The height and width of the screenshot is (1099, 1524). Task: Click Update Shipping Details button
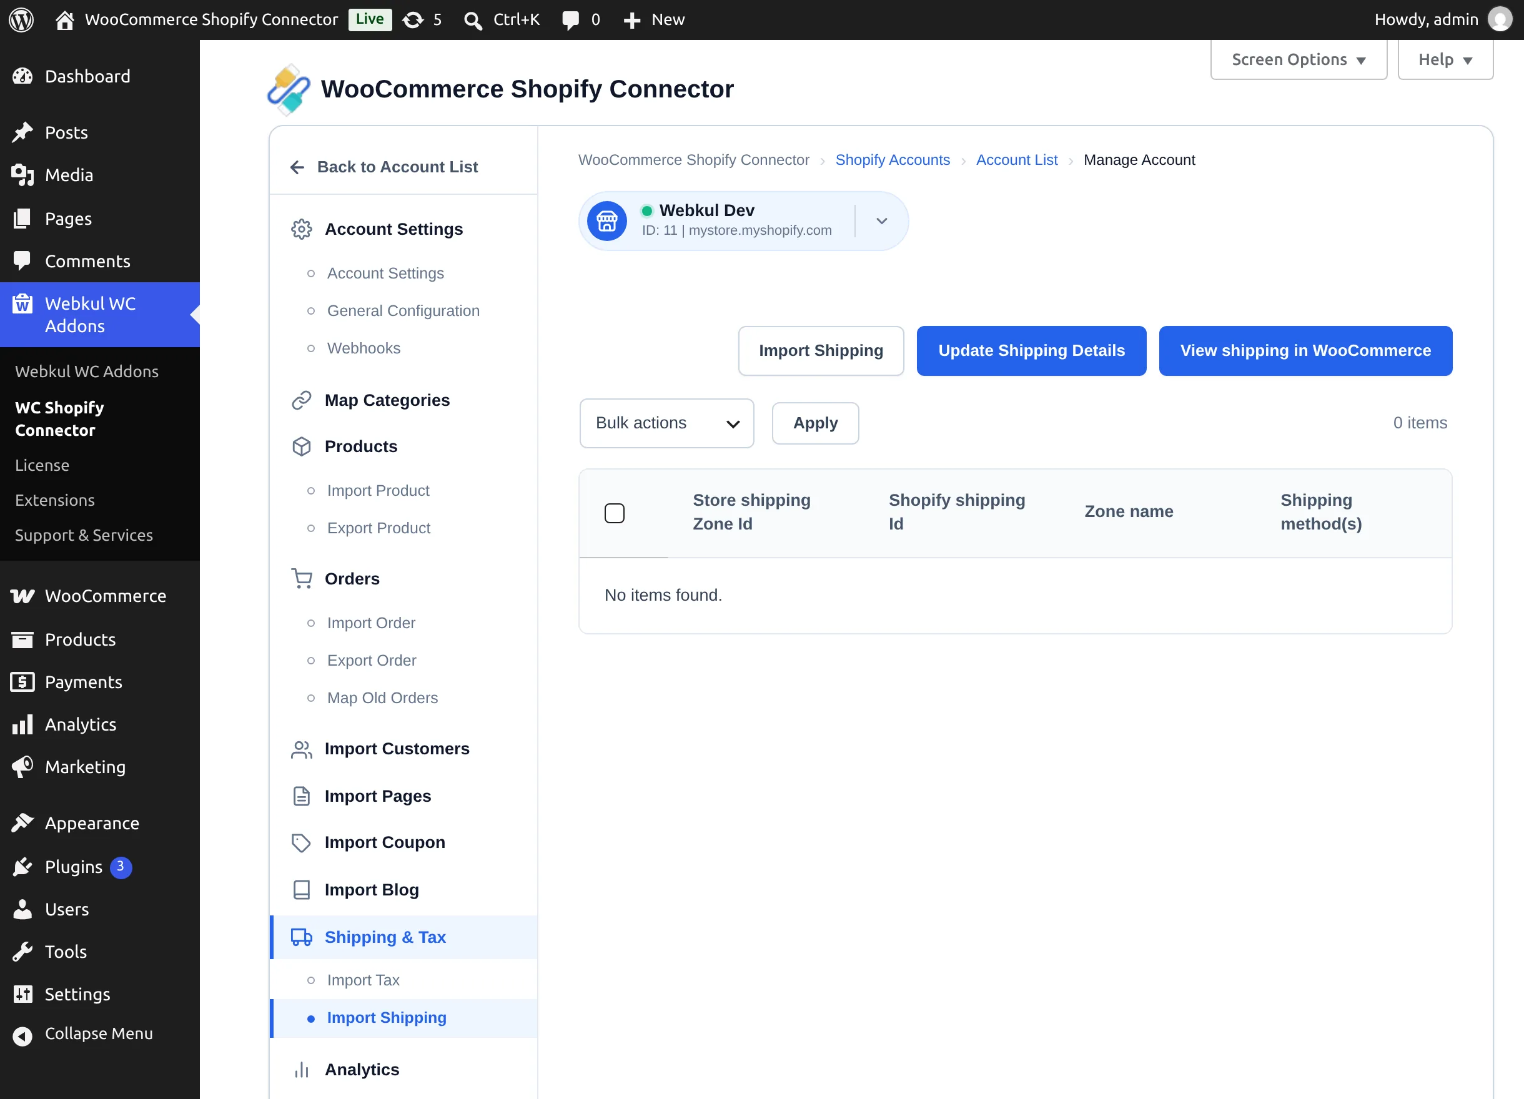click(1031, 351)
